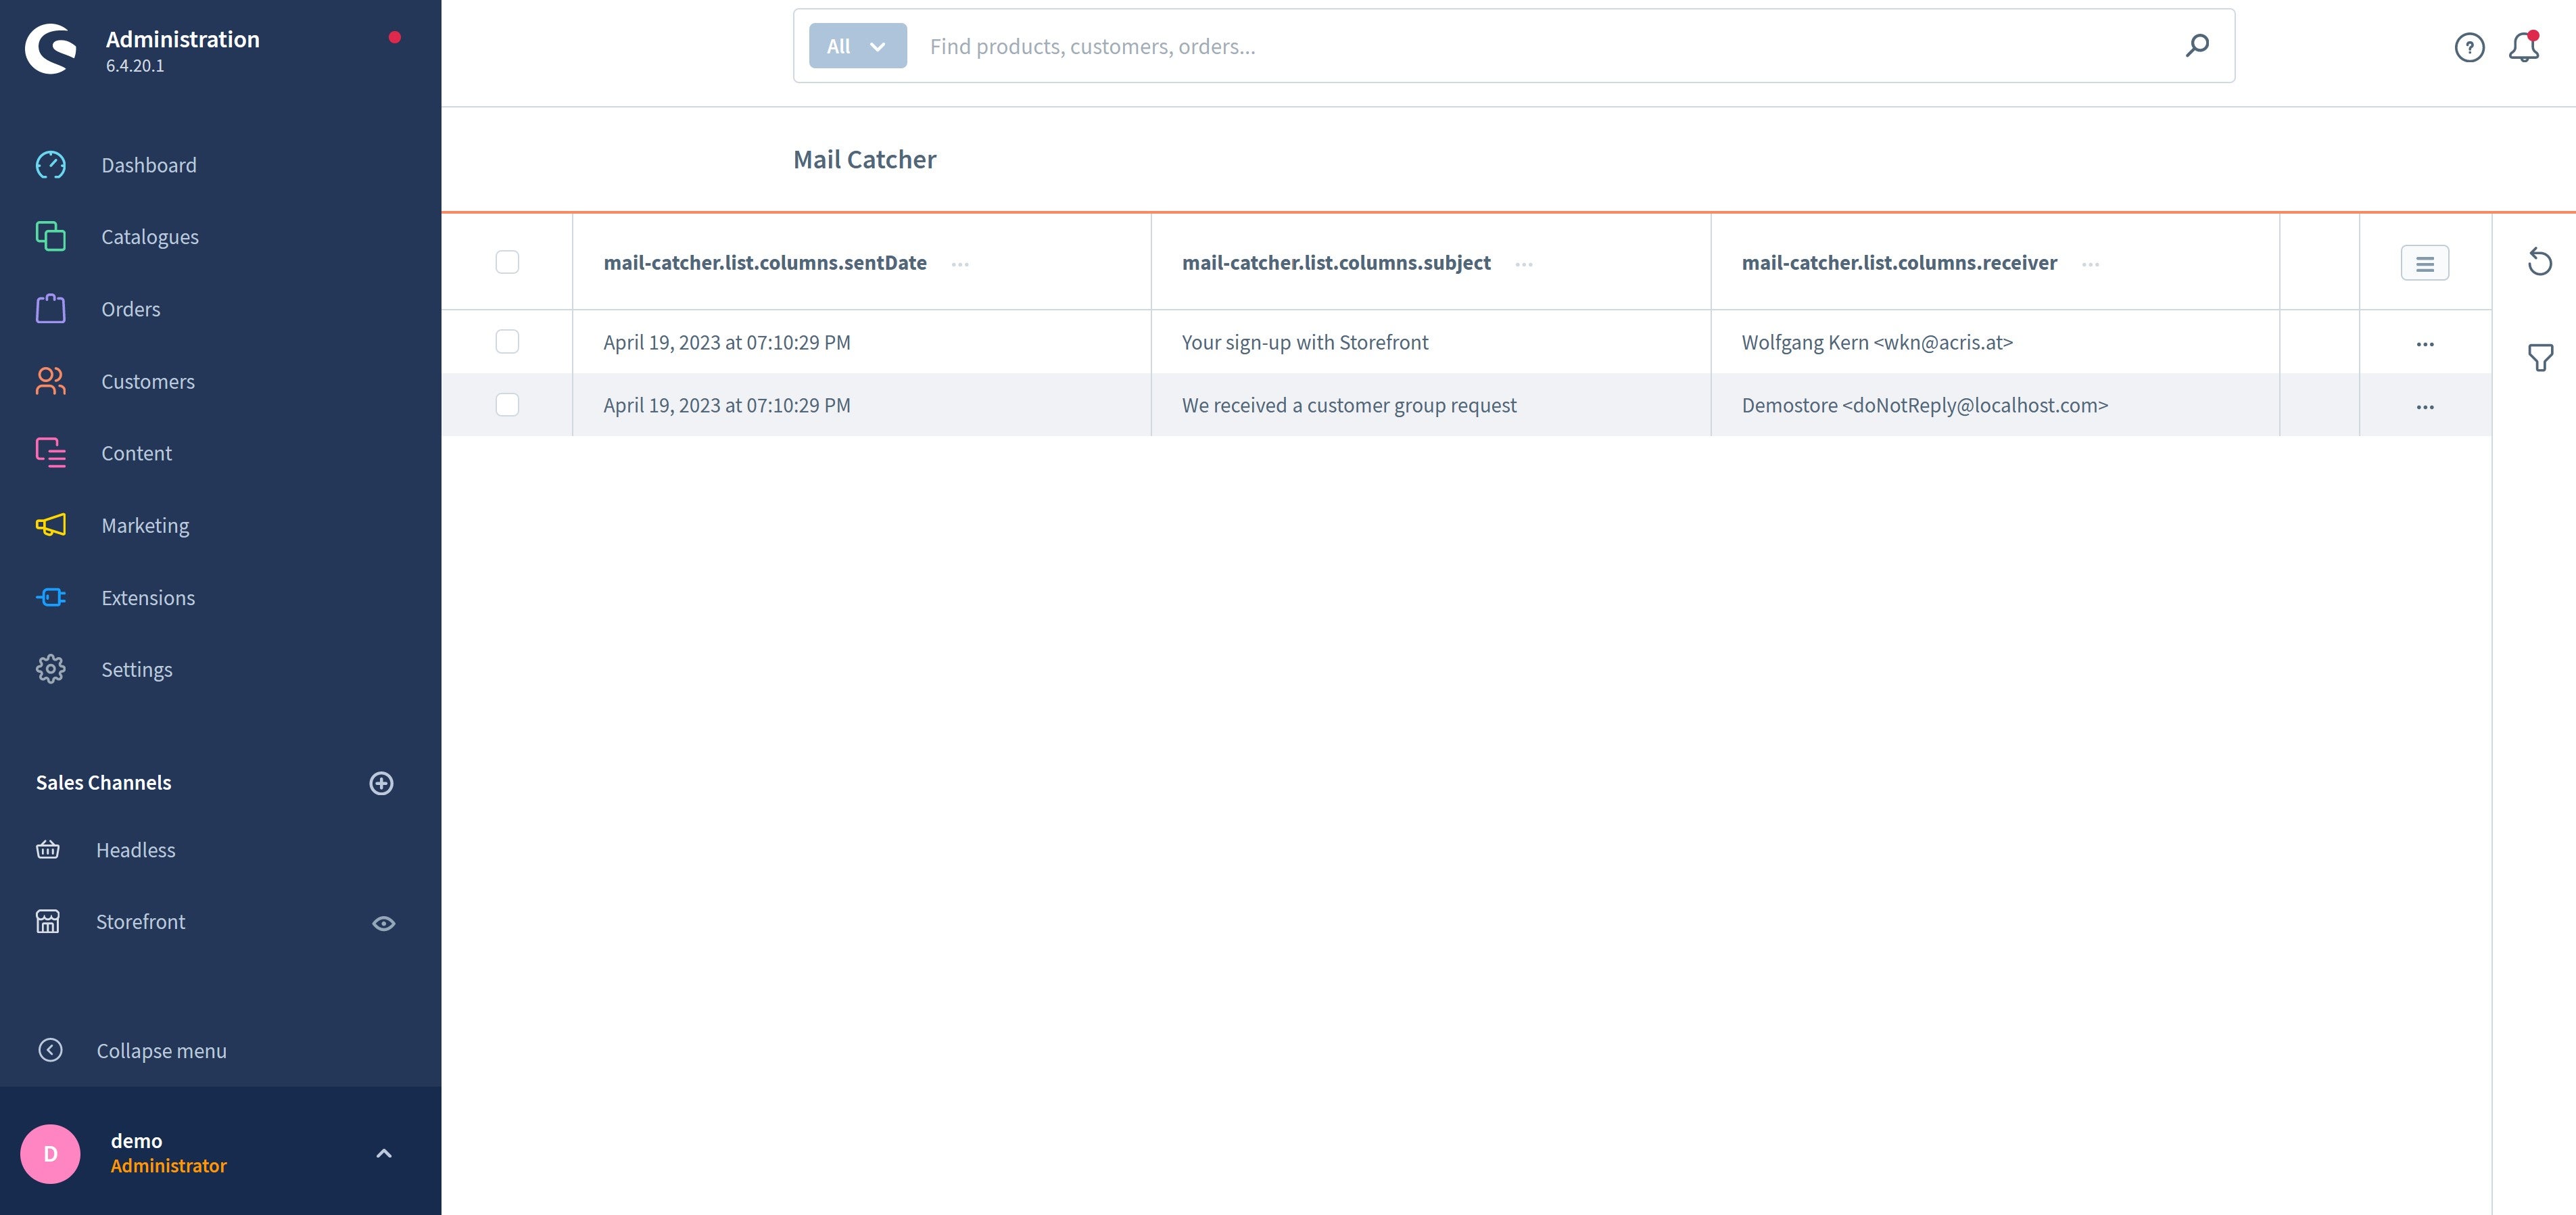Click the row actions for sign-up email
The height and width of the screenshot is (1215, 2576).
[2423, 341]
